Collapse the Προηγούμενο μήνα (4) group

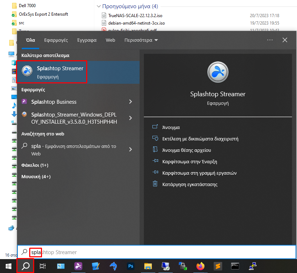pos(99,6)
